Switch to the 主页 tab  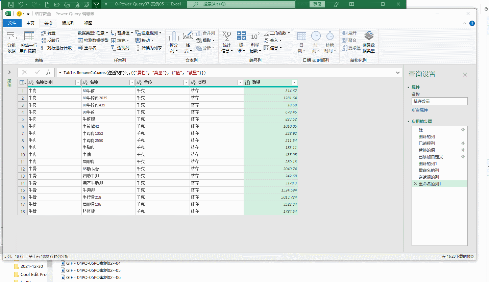pos(30,23)
